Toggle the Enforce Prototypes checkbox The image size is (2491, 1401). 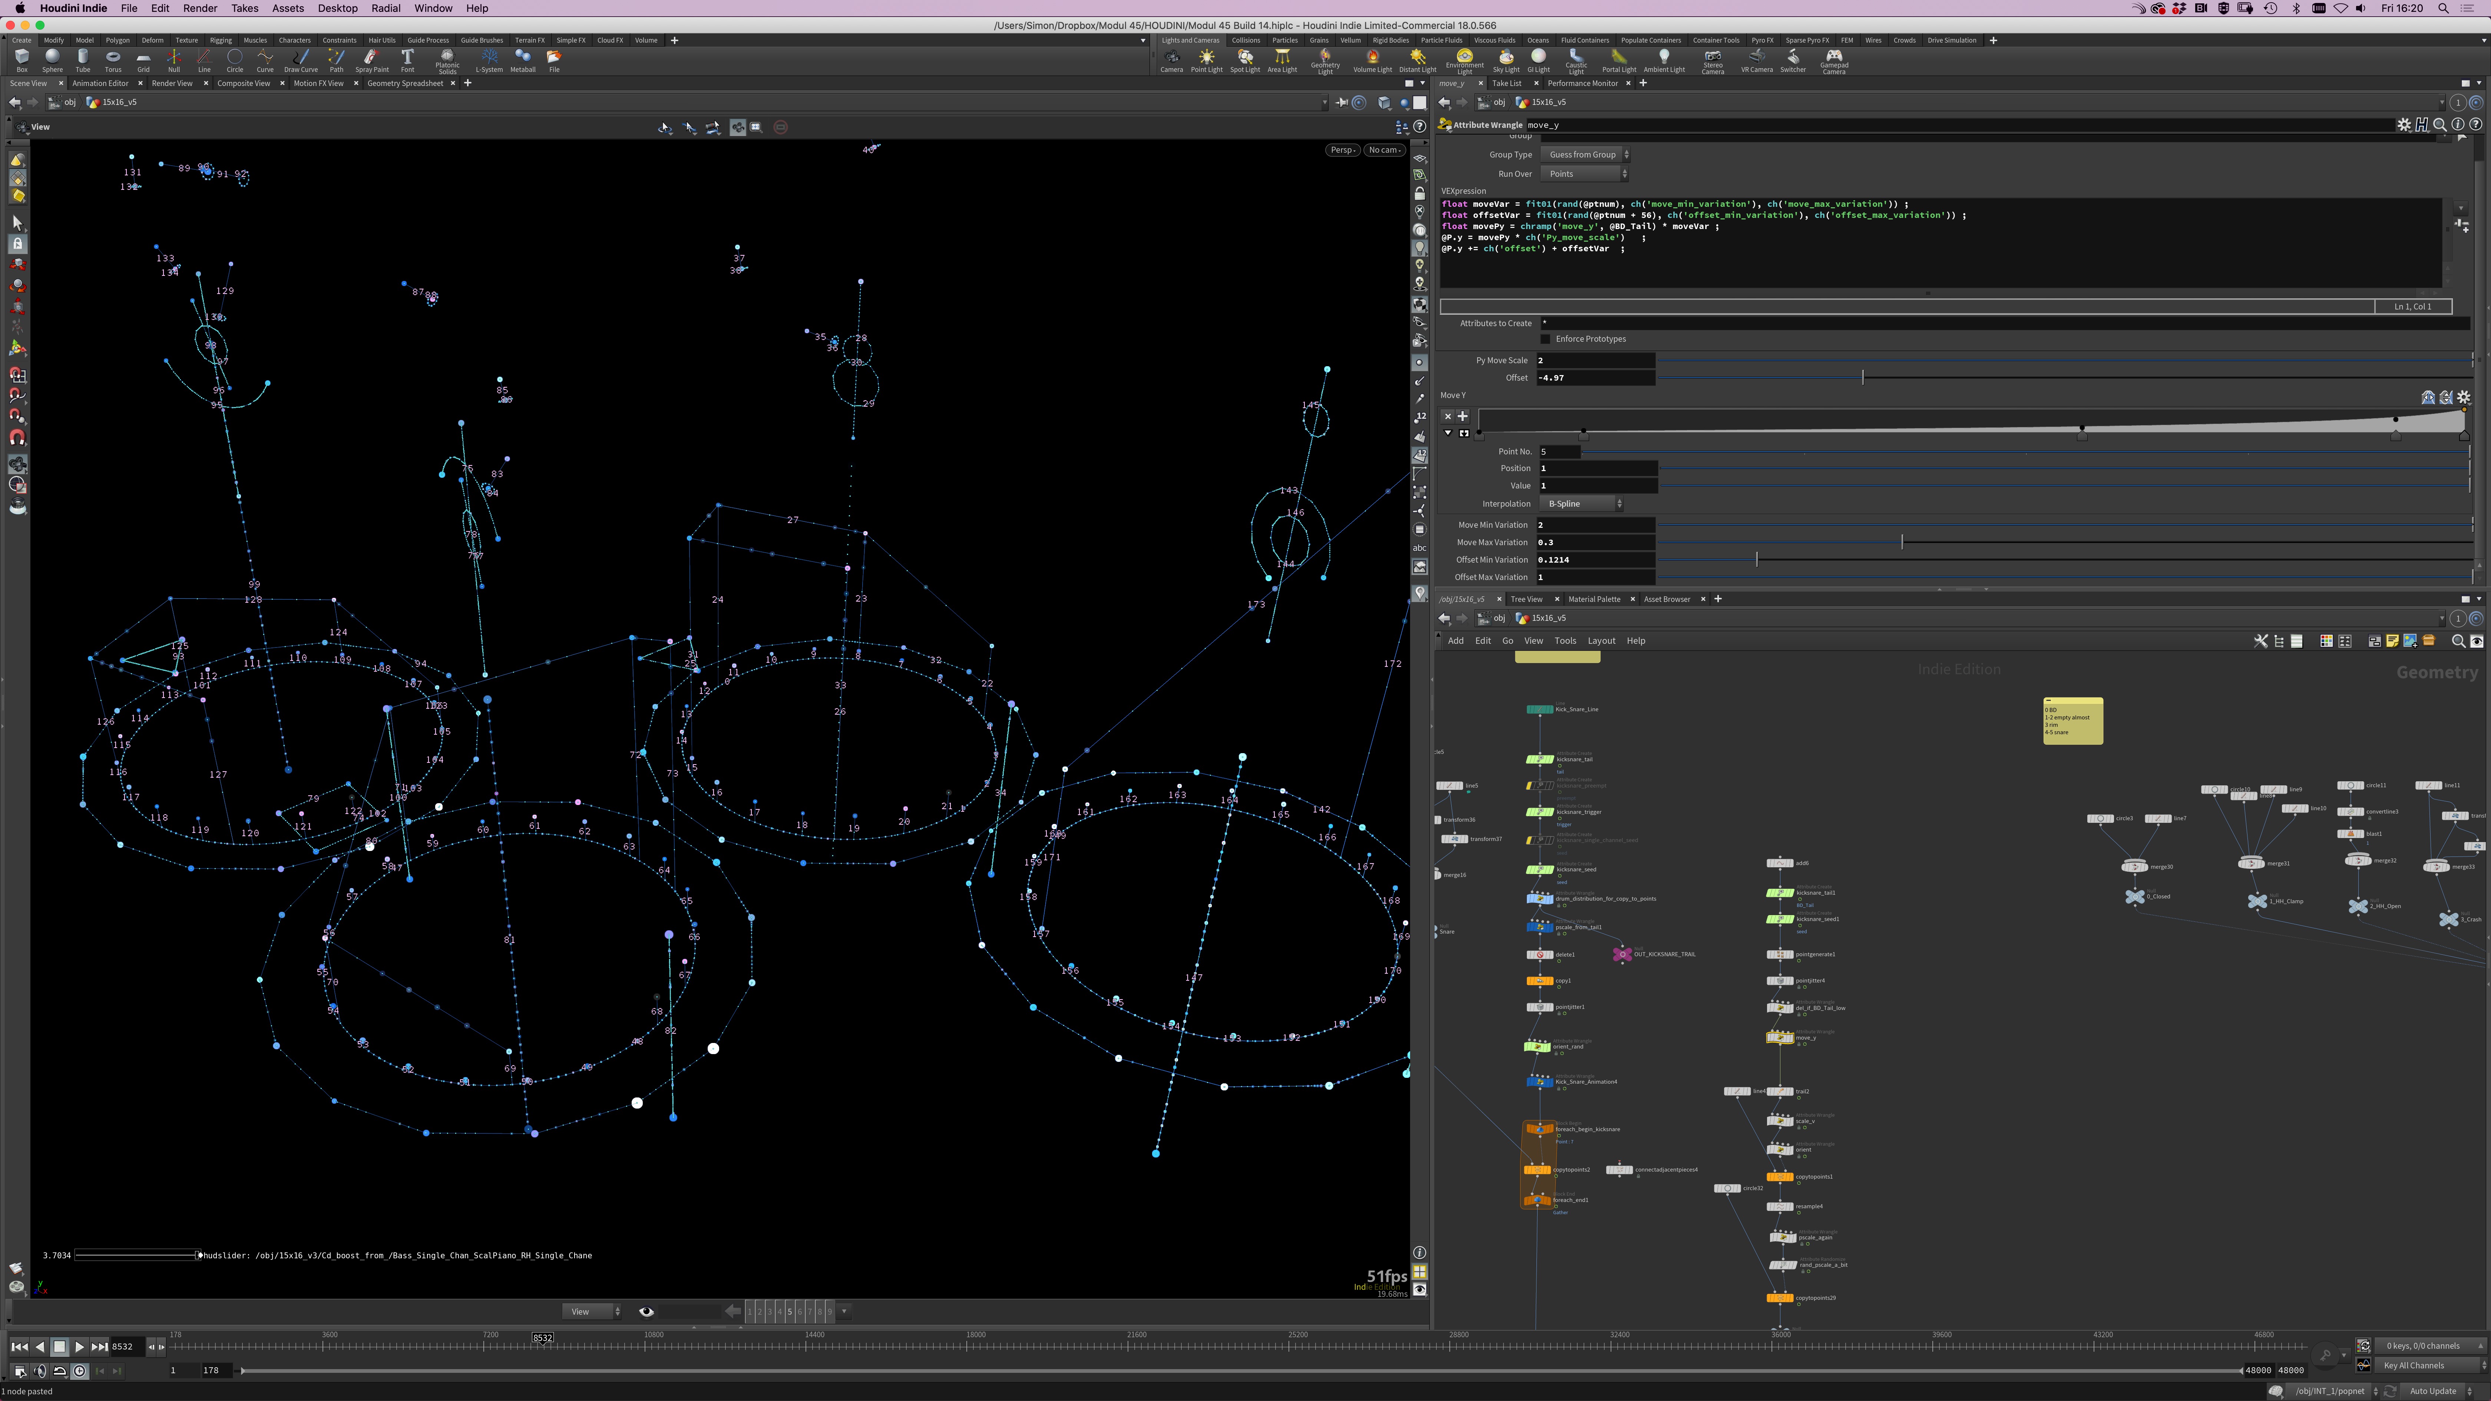(1545, 340)
